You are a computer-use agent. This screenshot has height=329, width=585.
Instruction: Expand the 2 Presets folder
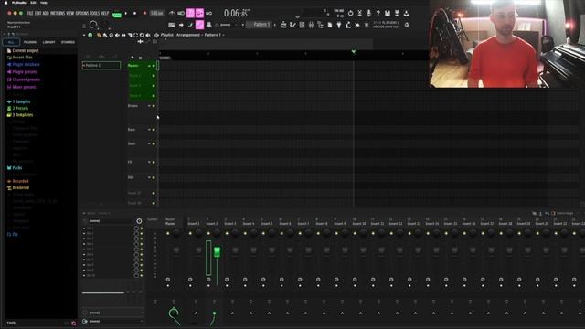pos(17,108)
